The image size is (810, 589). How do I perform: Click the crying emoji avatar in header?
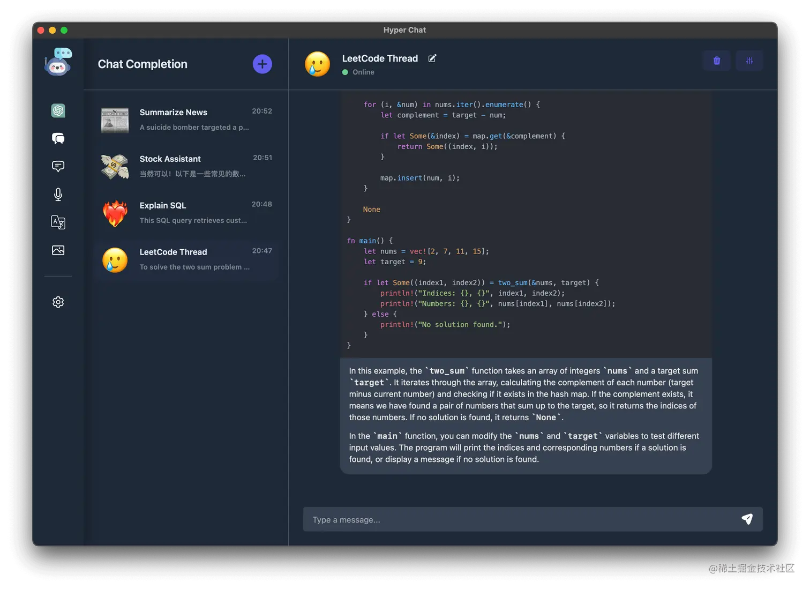click(x=317, y=64)
